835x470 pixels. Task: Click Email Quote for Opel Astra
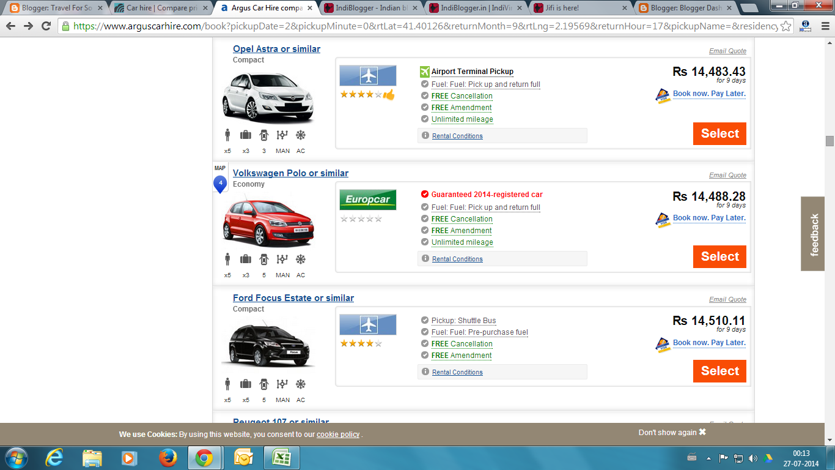tap(727, 51)
